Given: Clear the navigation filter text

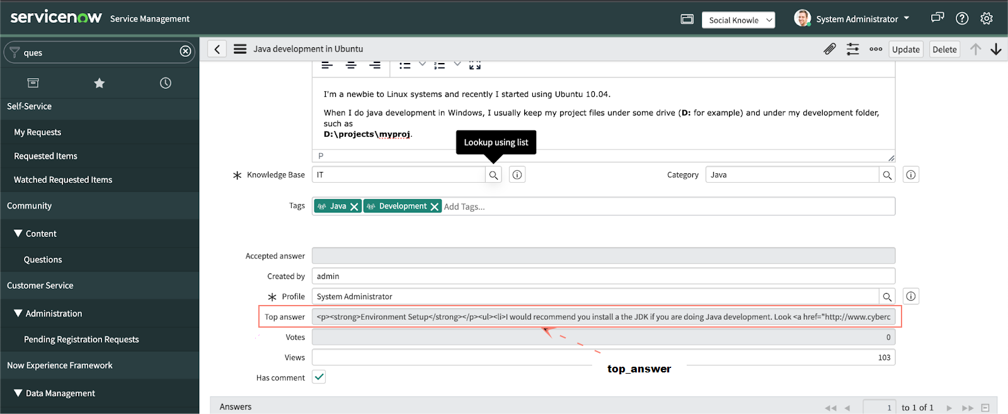Looking at the screenshot, I should click(185, 52).
